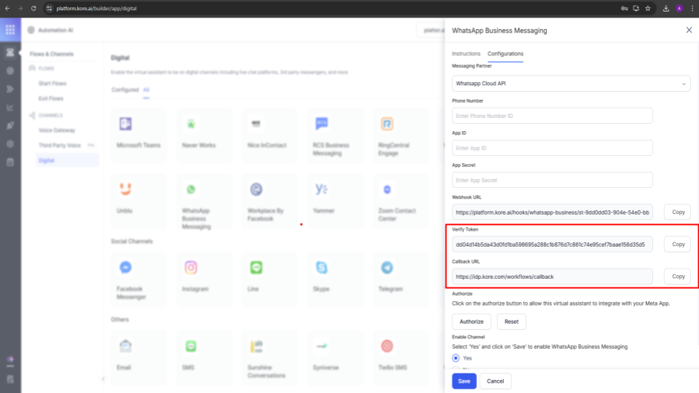Select the Line channel icon
The height and width of the screenshot is (393, 699).
coord(256,267)
